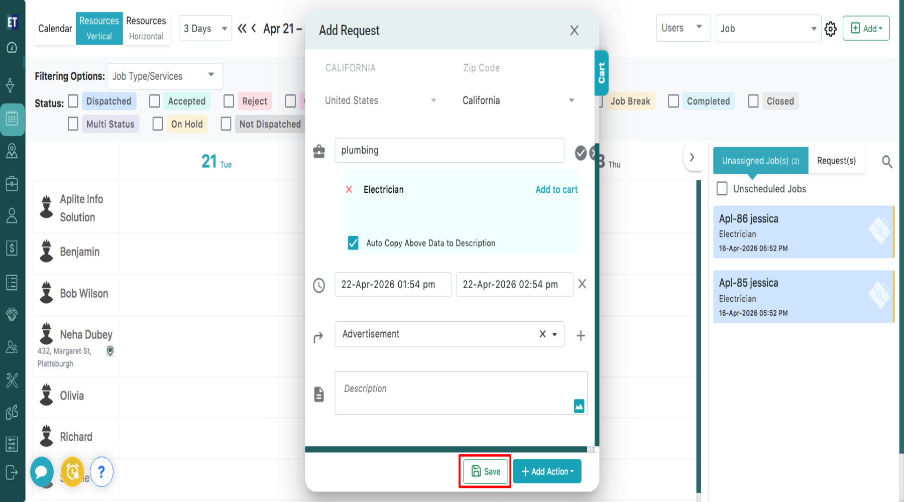Switch to the Request(s) tab
The height and width of the screenshot is (502, 904).
tap(836, 161)
